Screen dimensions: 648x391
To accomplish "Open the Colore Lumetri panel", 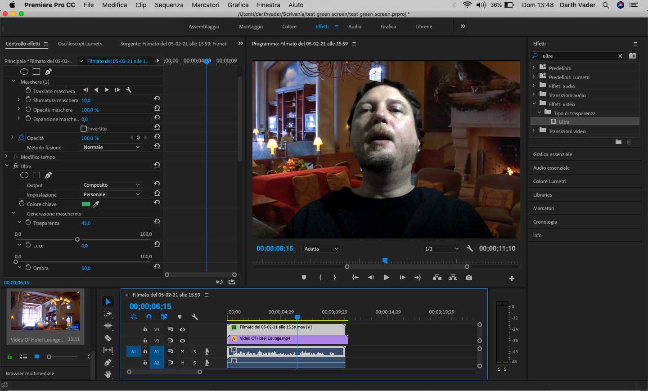I will click(x=549, y=181).
